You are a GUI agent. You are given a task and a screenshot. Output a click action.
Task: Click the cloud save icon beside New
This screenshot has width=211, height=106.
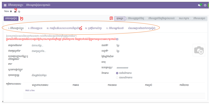(15, 11)
